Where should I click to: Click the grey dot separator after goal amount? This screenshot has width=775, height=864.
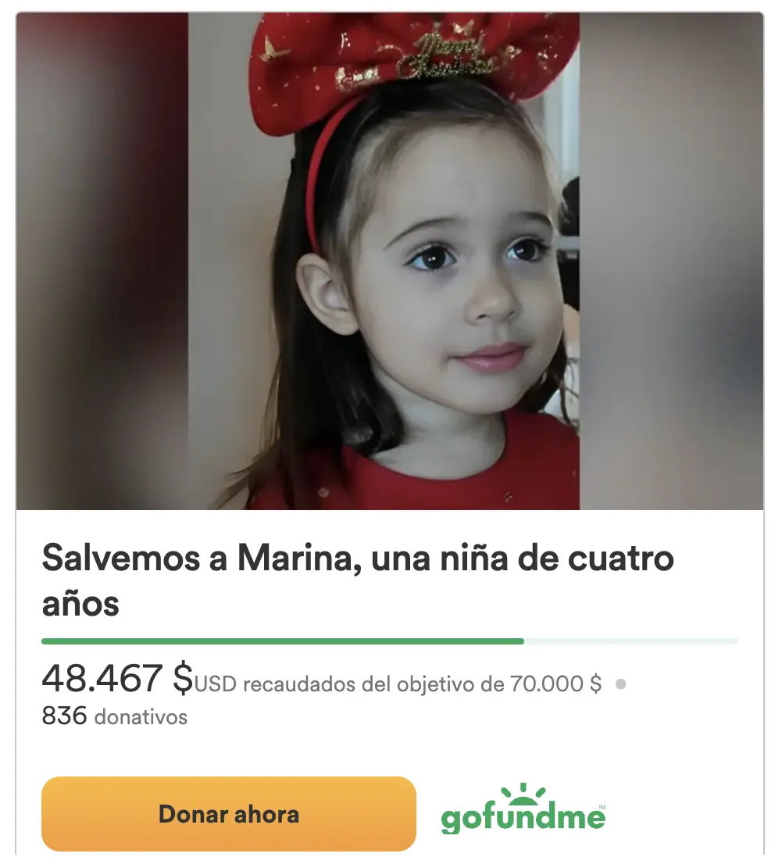(x=620, y=684)
